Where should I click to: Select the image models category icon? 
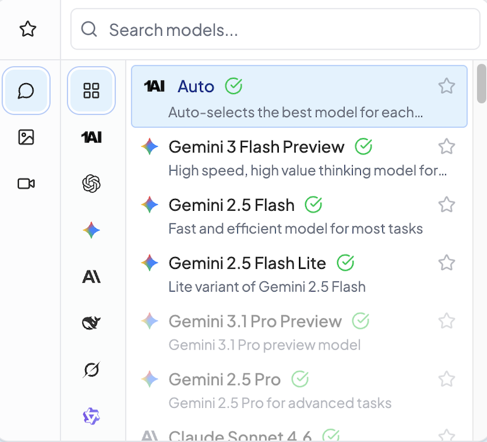point(26,137)
